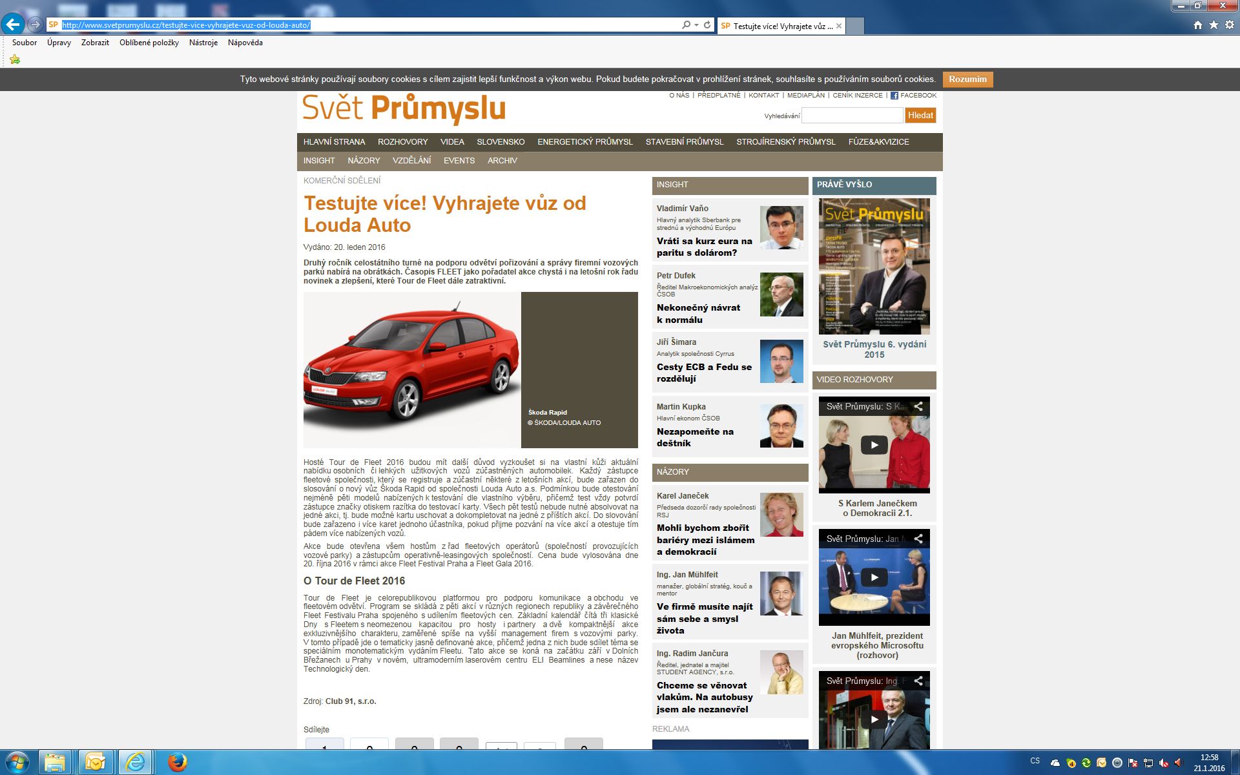1240x775 pixels.
Task: Open the NÁZORY submenu item
Action: pos(364,161)
